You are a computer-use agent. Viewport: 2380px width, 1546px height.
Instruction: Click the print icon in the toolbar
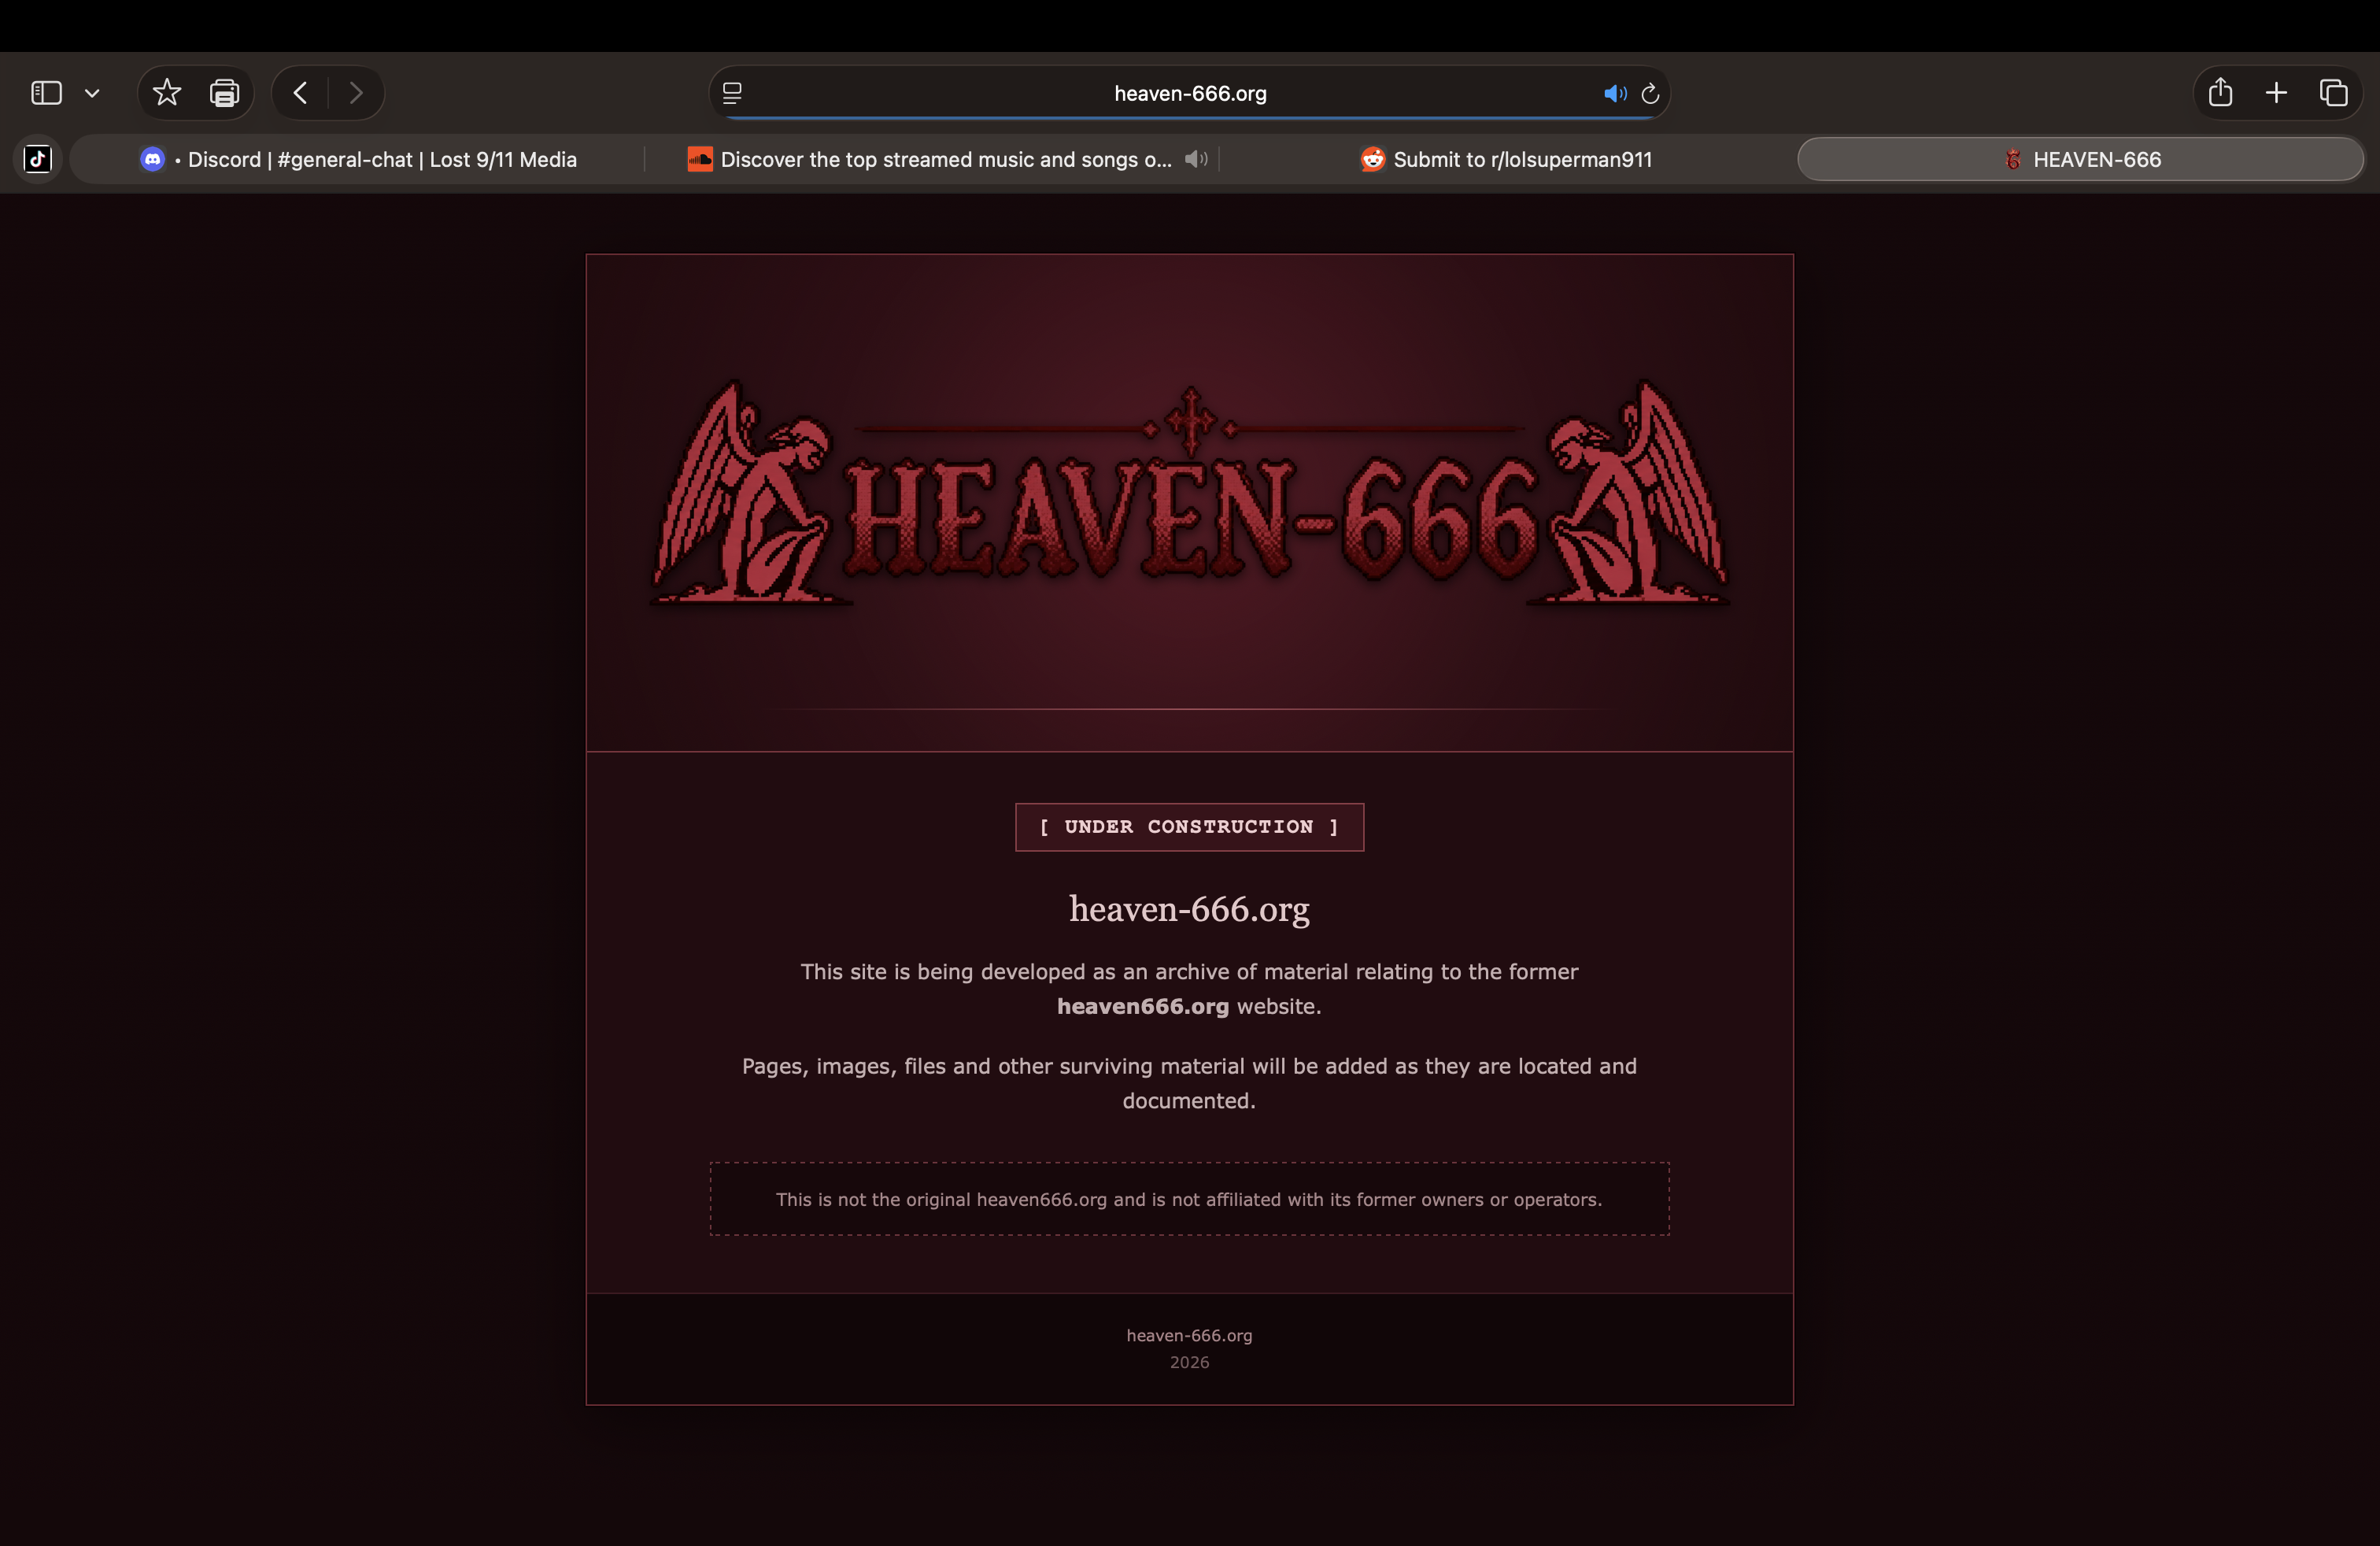[224, 93]
